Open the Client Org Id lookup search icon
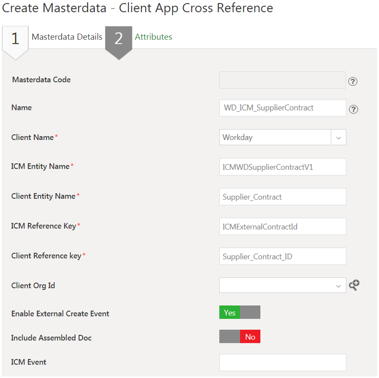Viewport: 379px width, 378px height. pos(354,285)
